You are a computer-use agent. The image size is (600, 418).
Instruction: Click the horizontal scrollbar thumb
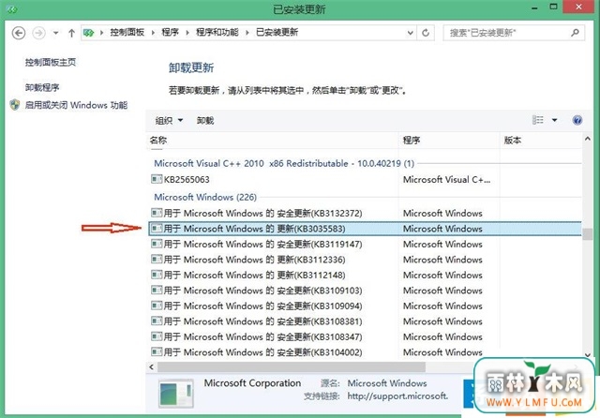click(x=292, y=367)
